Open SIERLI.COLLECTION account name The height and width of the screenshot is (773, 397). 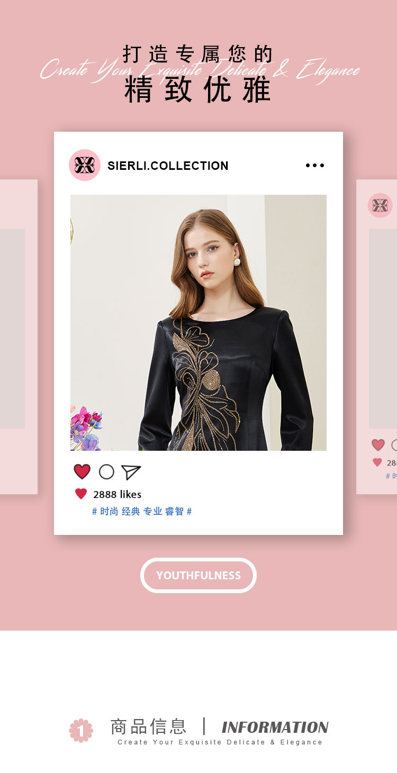point(168,166)
